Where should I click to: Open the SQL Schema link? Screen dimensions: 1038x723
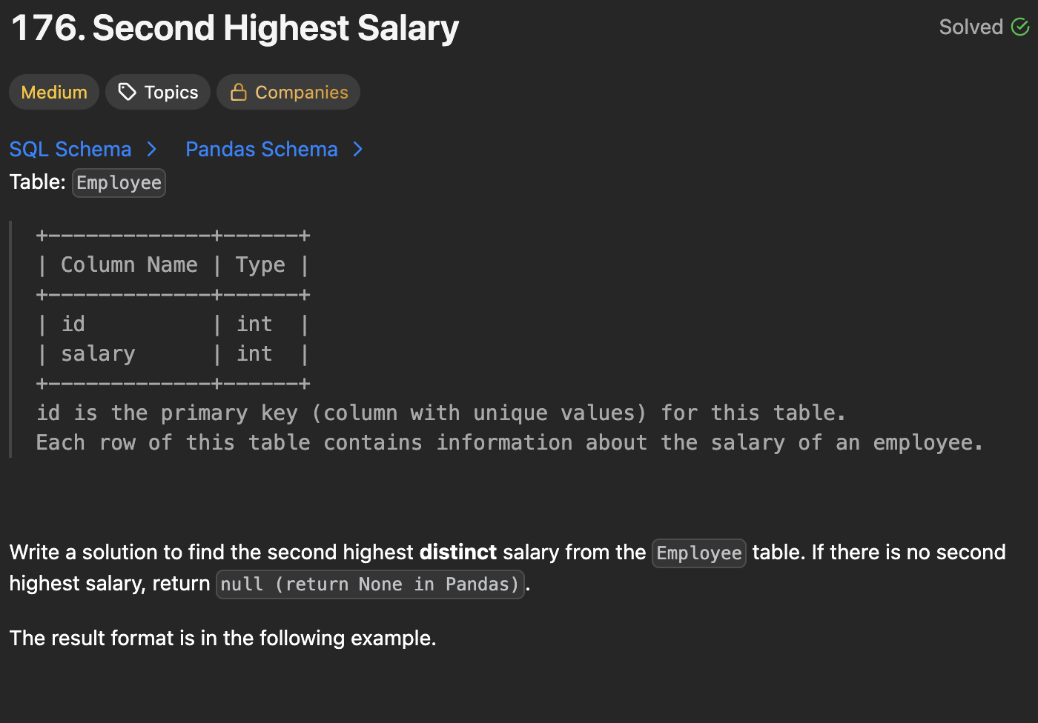click(70, 150)
